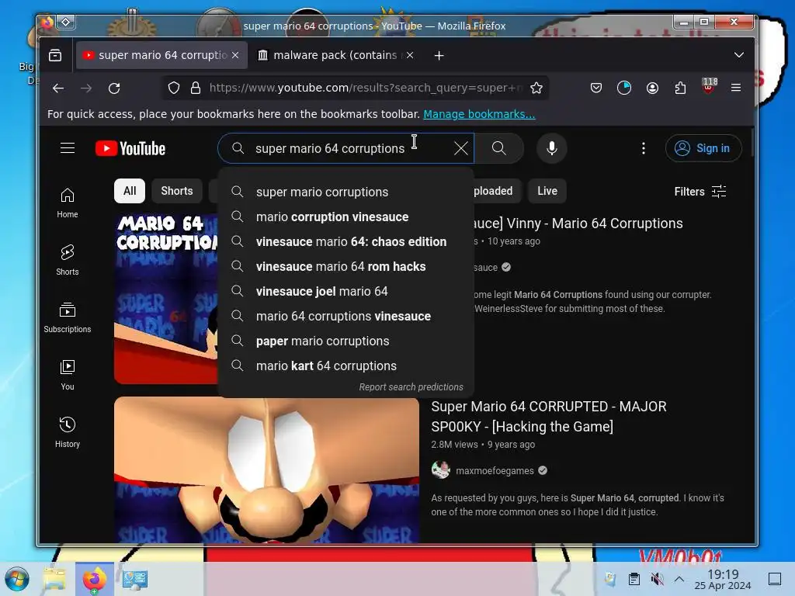
Task: Click show desktop button in tray
Action: point(775,579)
